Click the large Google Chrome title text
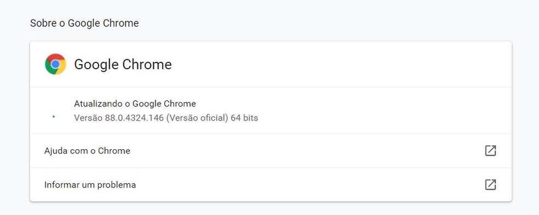 point(123,65)
